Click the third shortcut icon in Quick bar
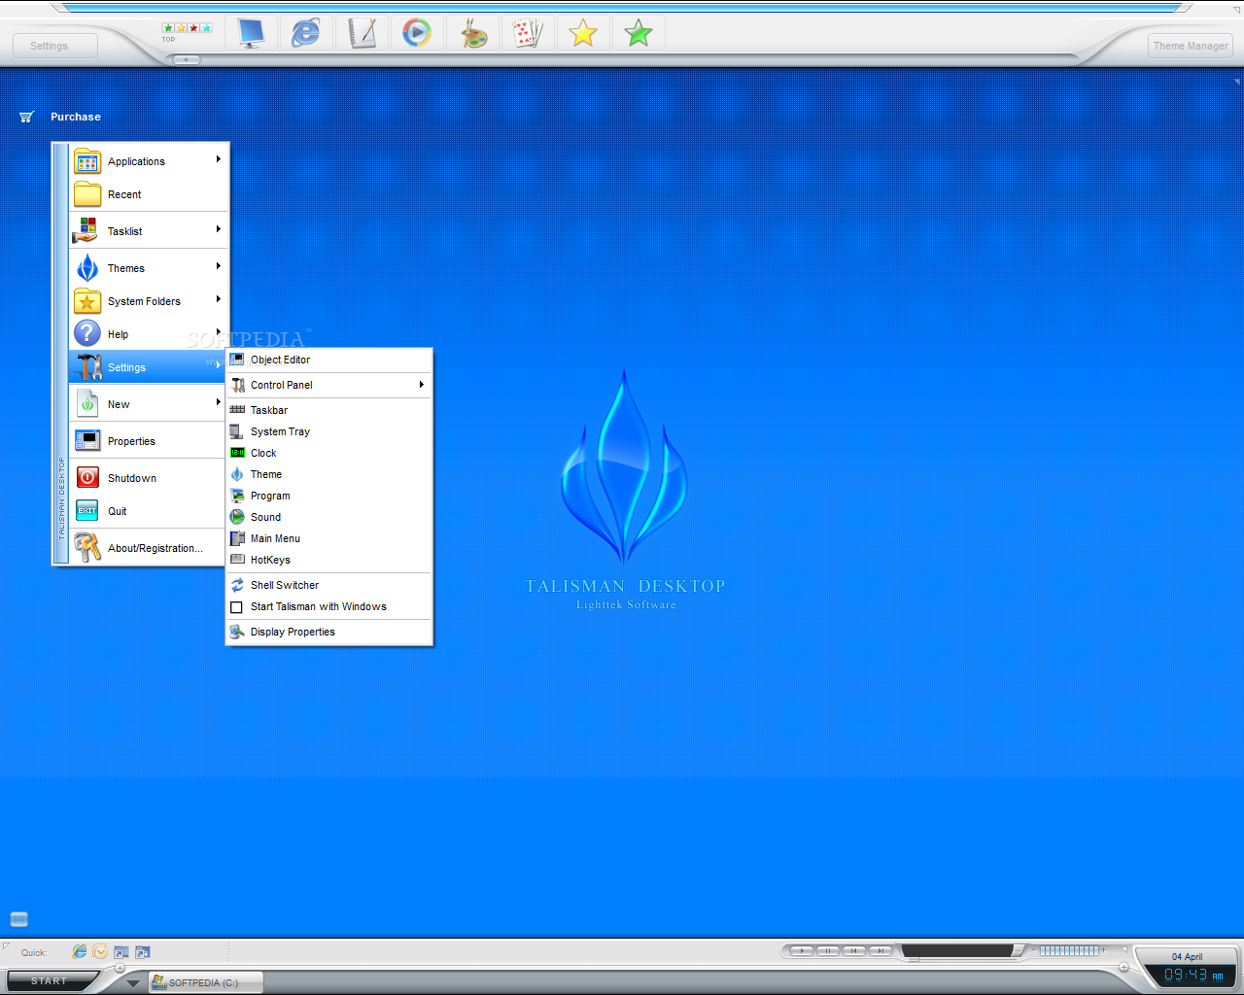This screenshot has width=1244, height=995. click(x=121, y=952)
